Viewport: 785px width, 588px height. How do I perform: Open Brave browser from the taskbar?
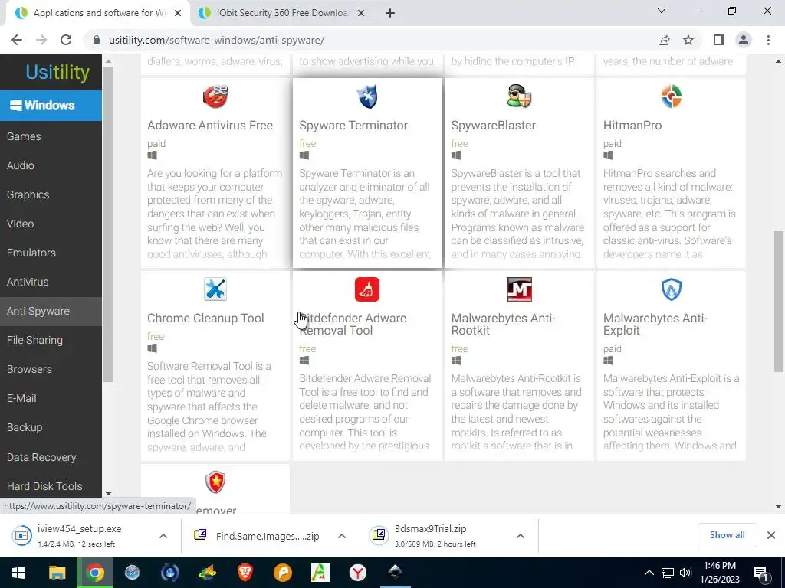[x=245, y=573]
